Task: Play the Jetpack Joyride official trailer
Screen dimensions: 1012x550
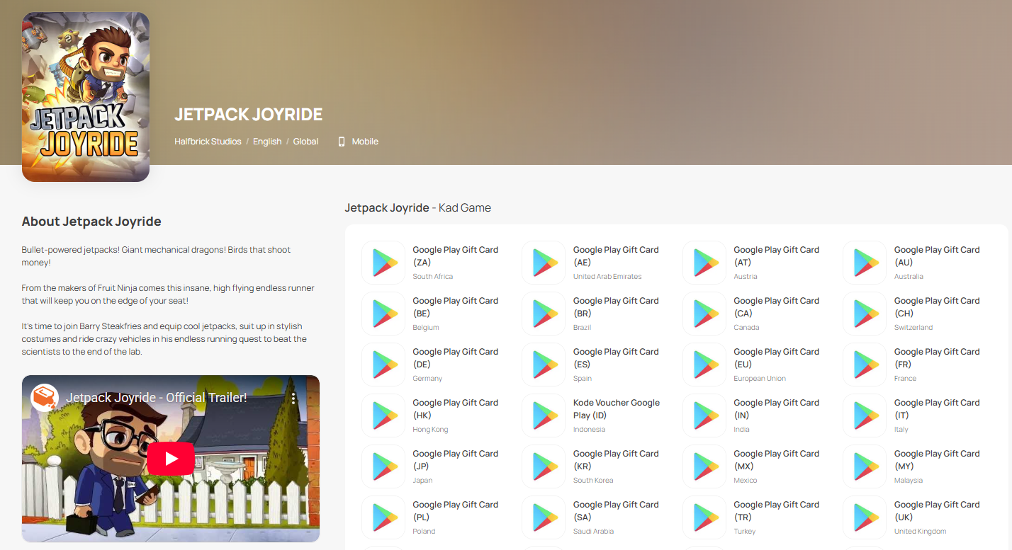Action: tap(171, 459)
